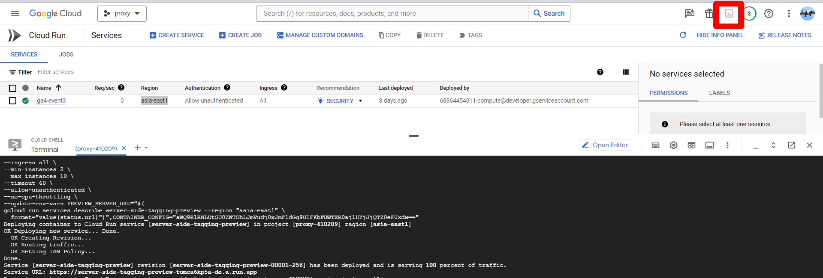This screenshot has width=823, height=278.
Task: Switch to the Jobs tab
Action: 66,54
